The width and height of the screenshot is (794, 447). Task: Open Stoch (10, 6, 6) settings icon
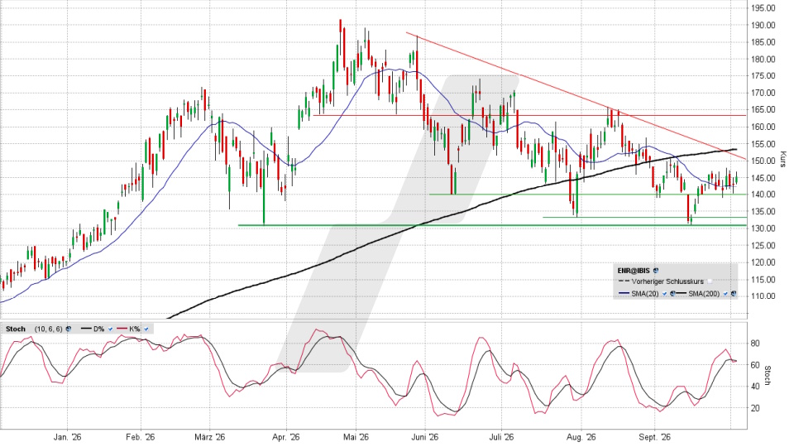pyautogui.click(x=69, y=329)
